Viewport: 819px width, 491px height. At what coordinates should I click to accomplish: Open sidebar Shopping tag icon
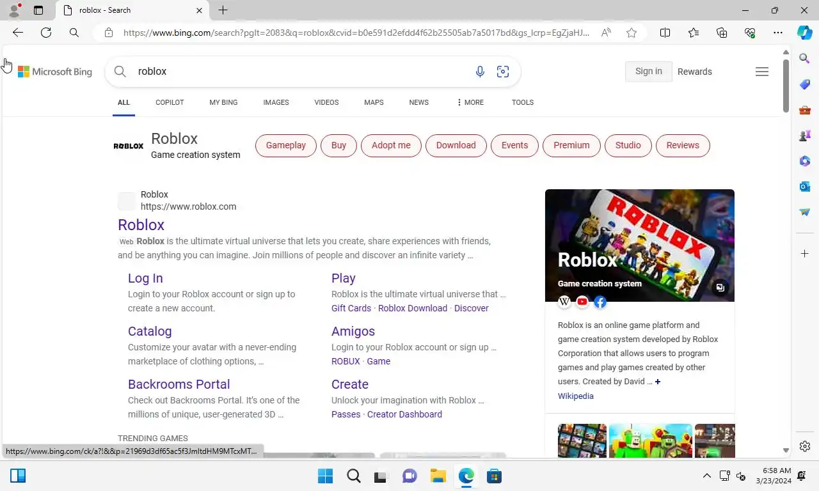click(x=805, y=84)
